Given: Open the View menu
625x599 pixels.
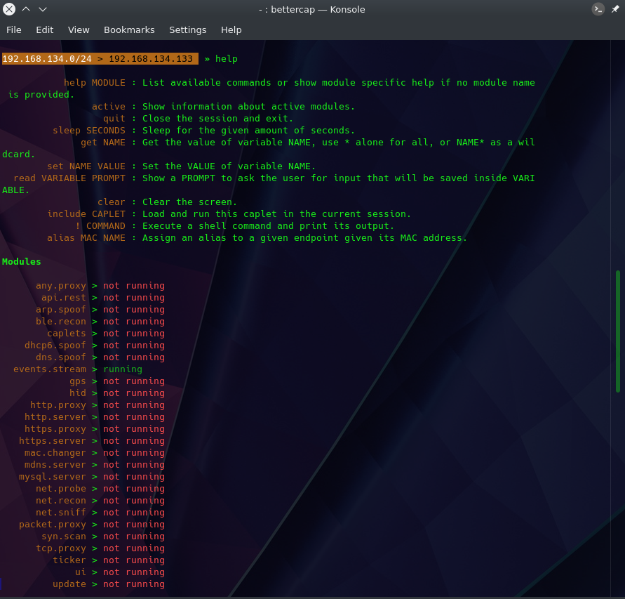Looking at the screenshot, I should coord(79,30).
